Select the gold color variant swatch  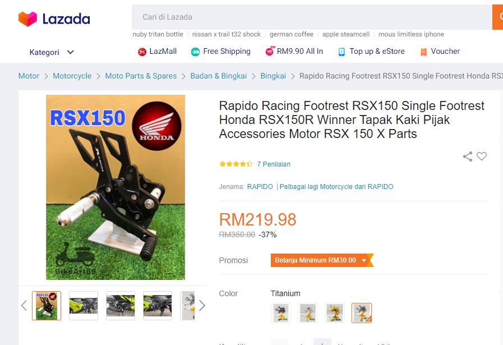pos(335,313)
